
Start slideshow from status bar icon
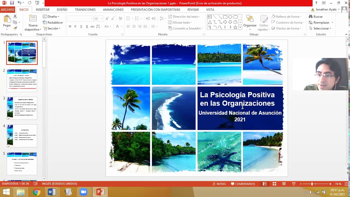pyautogui.click(x=294, y=184)
